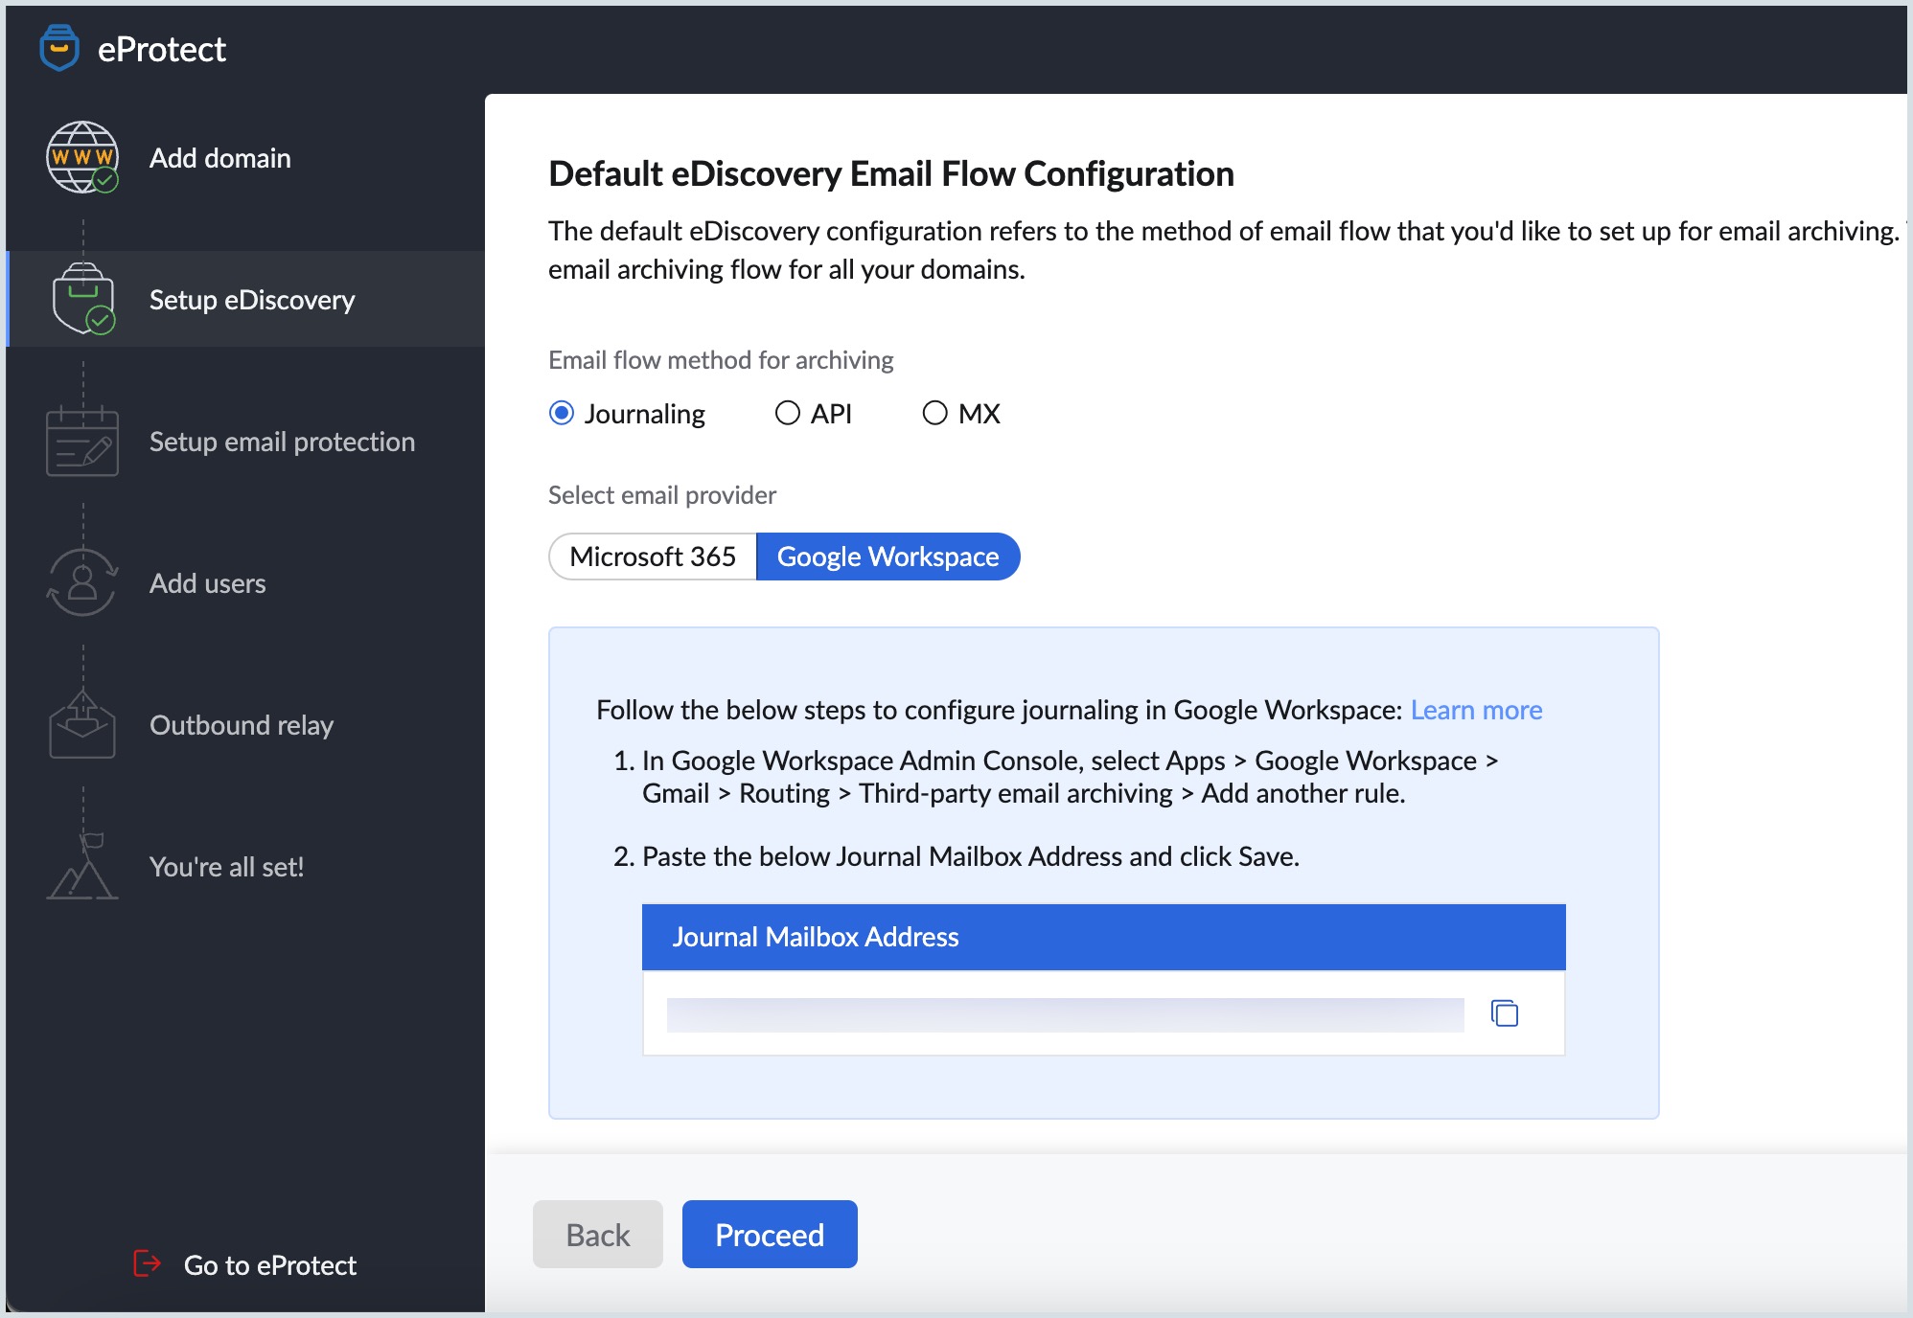This screenshot has width=1913, height=1318.
Task: Click the Journal Mailbox Address field
Action: point(1065,1014)
